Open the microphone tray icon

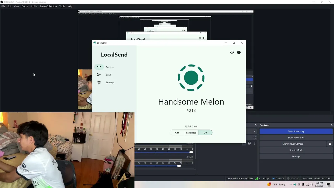[303, 185]
